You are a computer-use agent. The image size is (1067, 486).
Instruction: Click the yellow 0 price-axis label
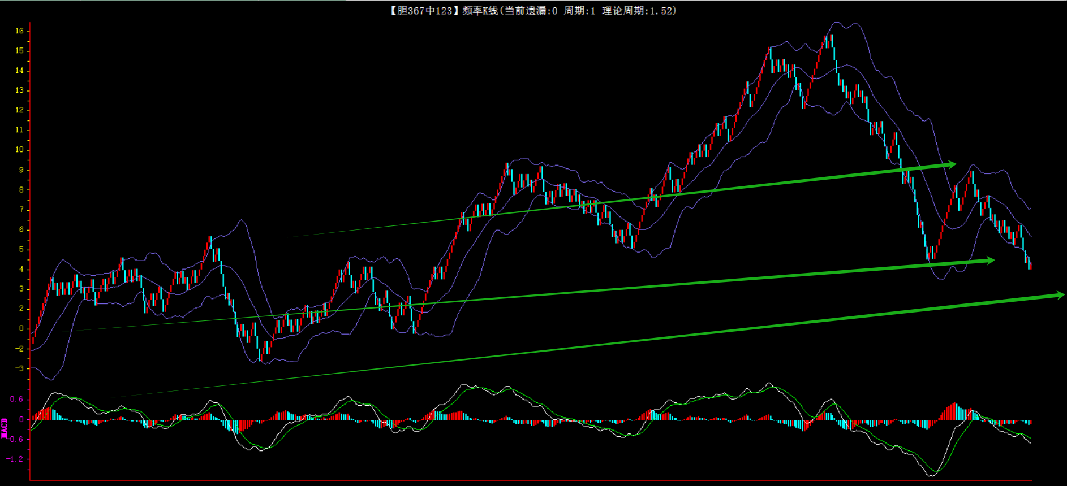21,328
